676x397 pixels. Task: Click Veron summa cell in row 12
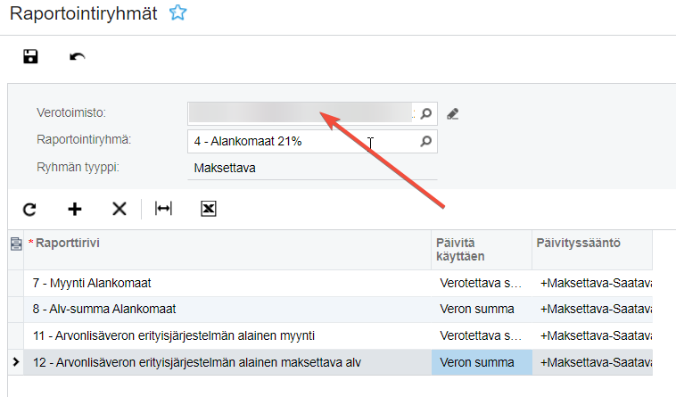click(481, 361)
